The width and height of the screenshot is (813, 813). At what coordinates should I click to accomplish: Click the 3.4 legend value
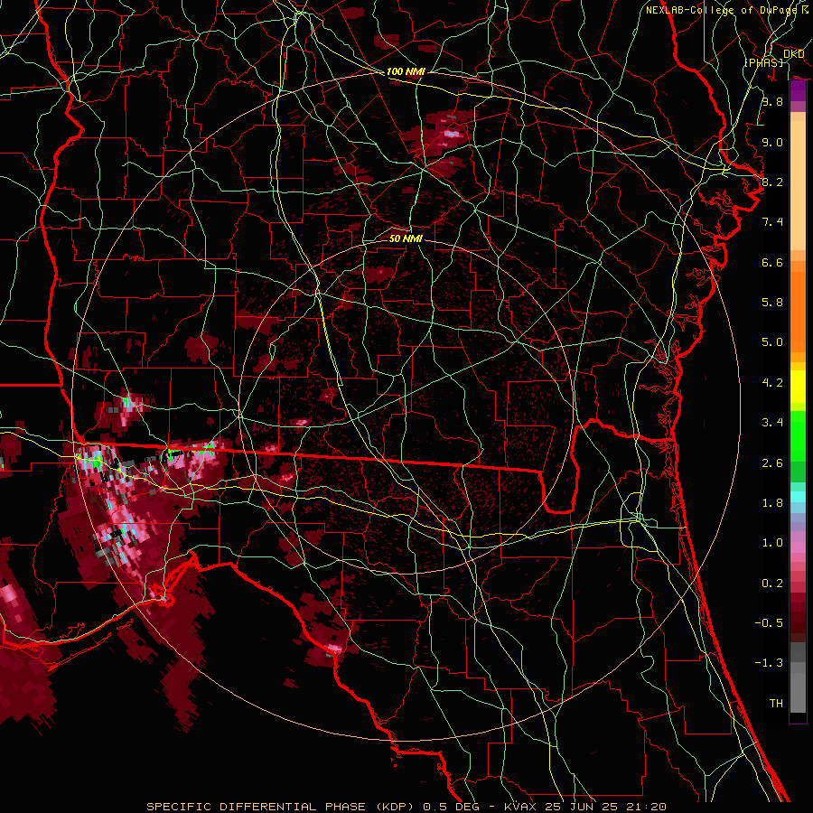(772, 423)
